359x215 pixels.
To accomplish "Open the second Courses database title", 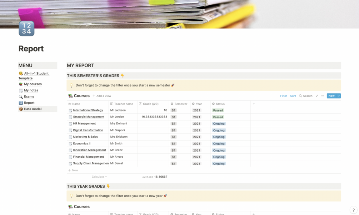I will [x=81, y=206].
